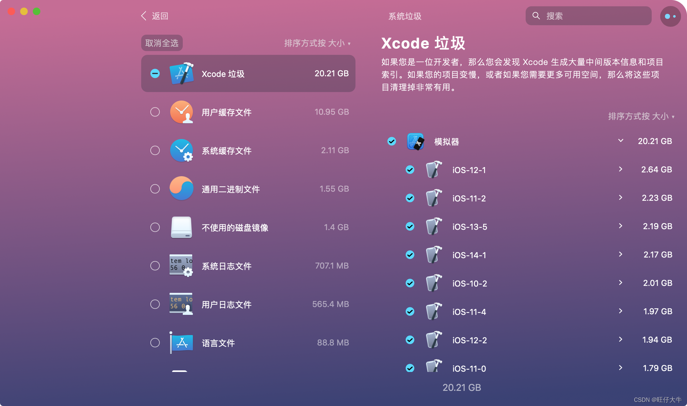The height and width of the screenshot is (406, 687).
Task: Open the left list 排序方式按 大小 dropdown
Action: 317,43
